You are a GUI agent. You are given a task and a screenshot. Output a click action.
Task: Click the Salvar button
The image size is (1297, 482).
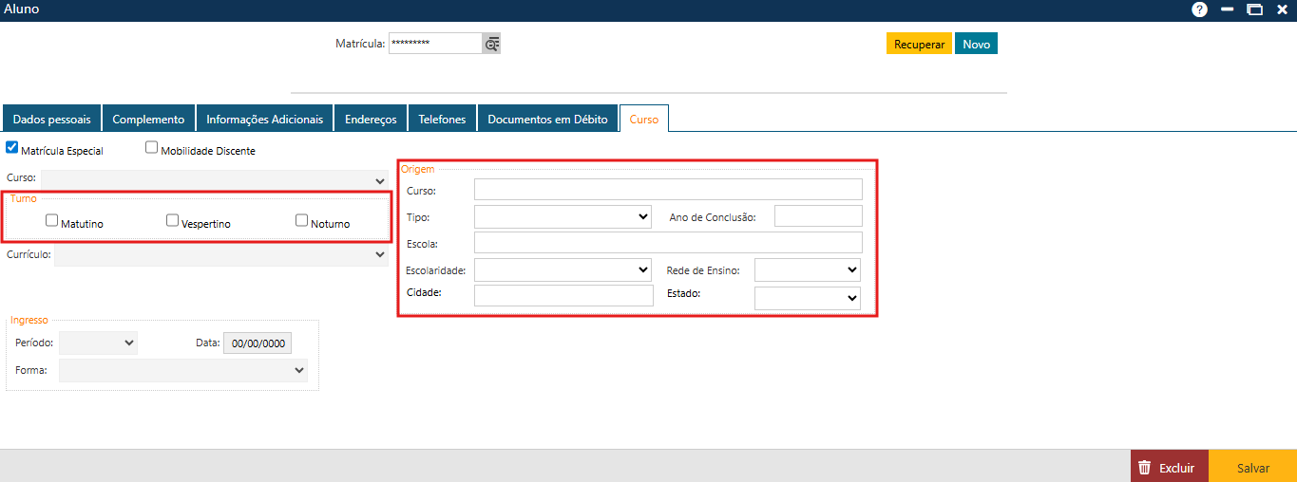pos(1252,468)
